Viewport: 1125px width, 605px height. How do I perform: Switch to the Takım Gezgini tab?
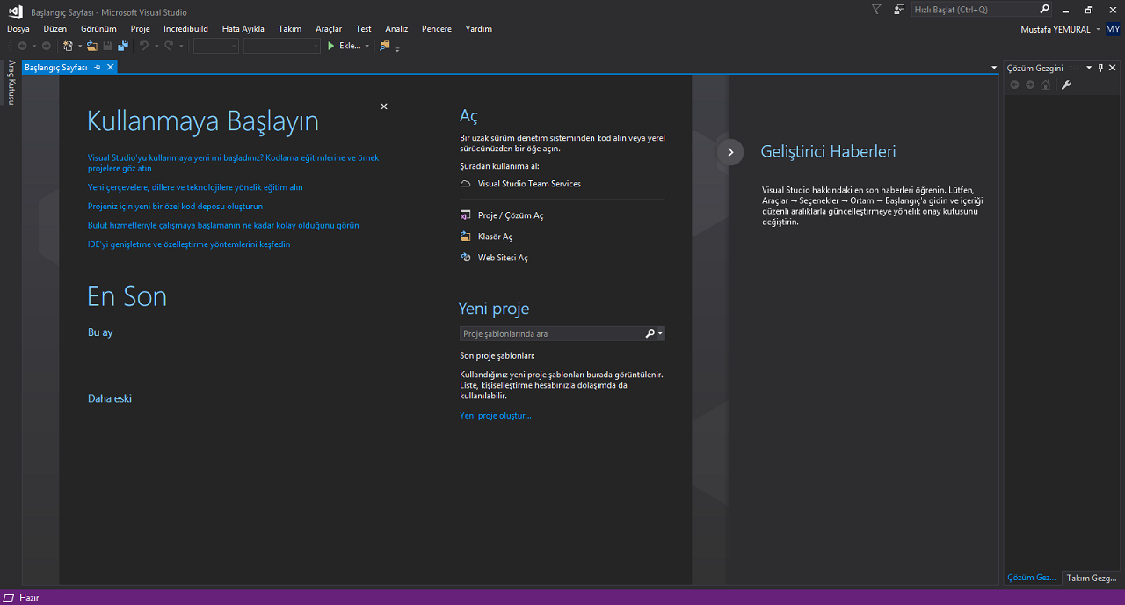point(1091,578)
